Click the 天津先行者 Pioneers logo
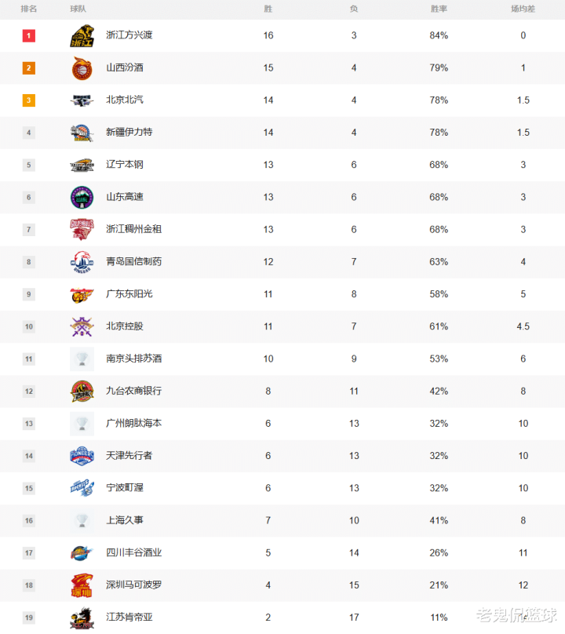The image size is (565, 634). click(x=82, y=456)
